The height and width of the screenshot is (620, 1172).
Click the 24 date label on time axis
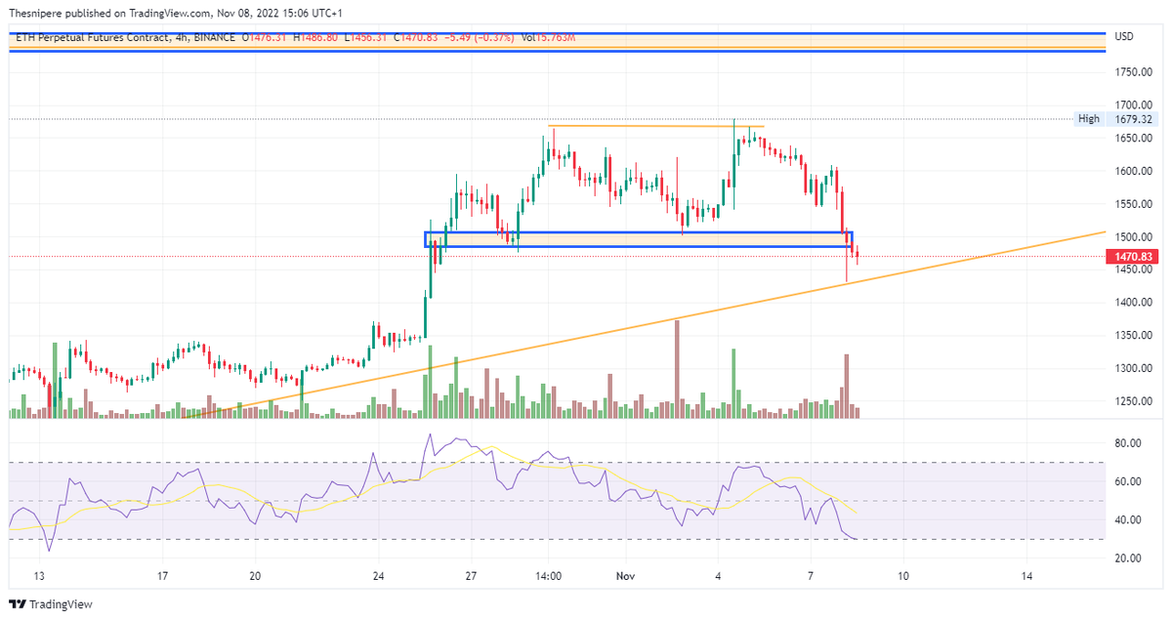click(378, 577)
